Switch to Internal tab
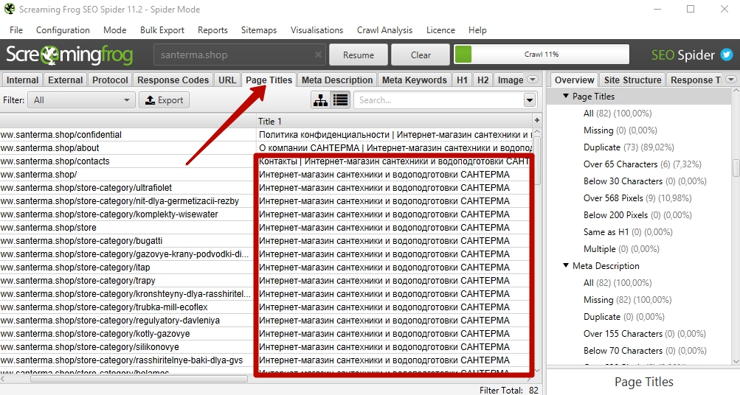The image size is (740, 395). [22, 80]
